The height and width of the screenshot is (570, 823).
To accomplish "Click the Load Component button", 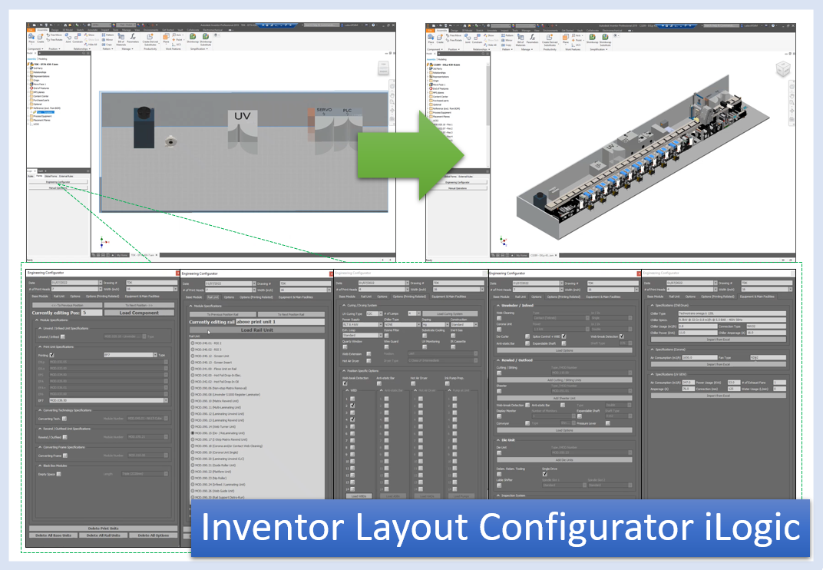I will click(139, 313).
